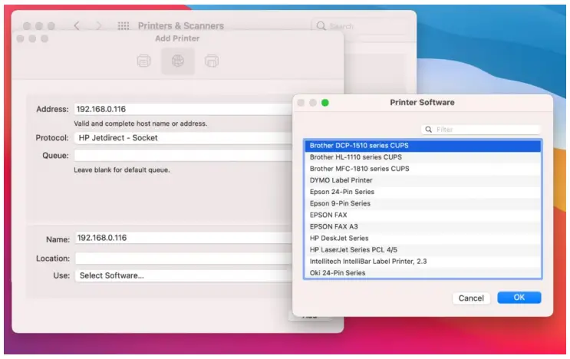This screenshot has width=570, height=359.
Task: Select HP LaserJet Series PCL 4/5
Action: point(423,250)
